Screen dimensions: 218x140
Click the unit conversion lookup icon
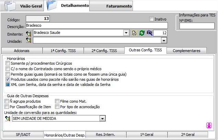[8, 118]
